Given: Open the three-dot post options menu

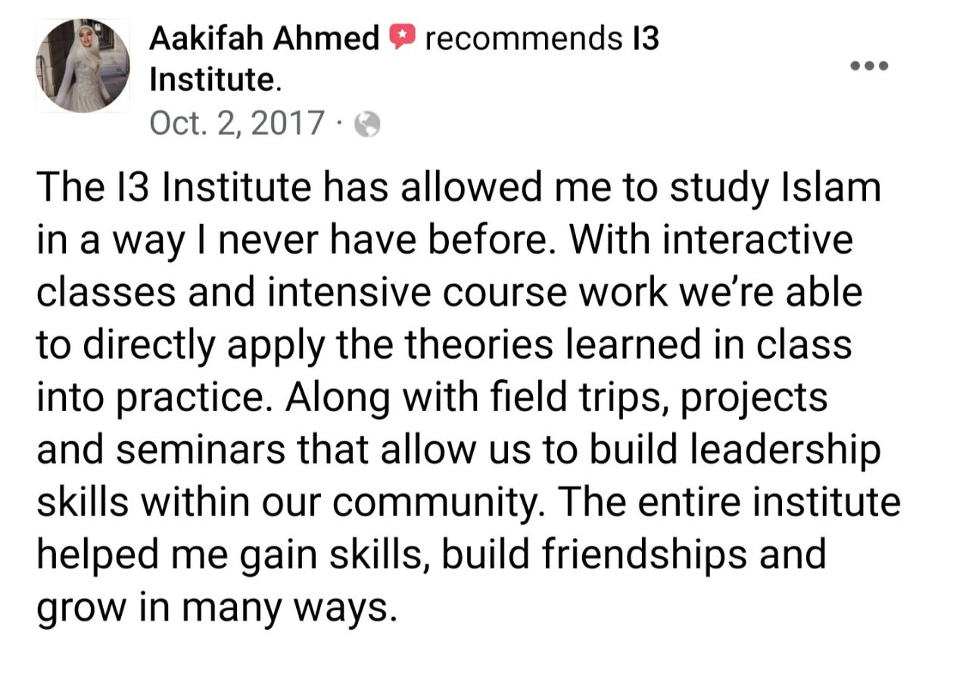Looking at the screenshot, I should 869,66.
